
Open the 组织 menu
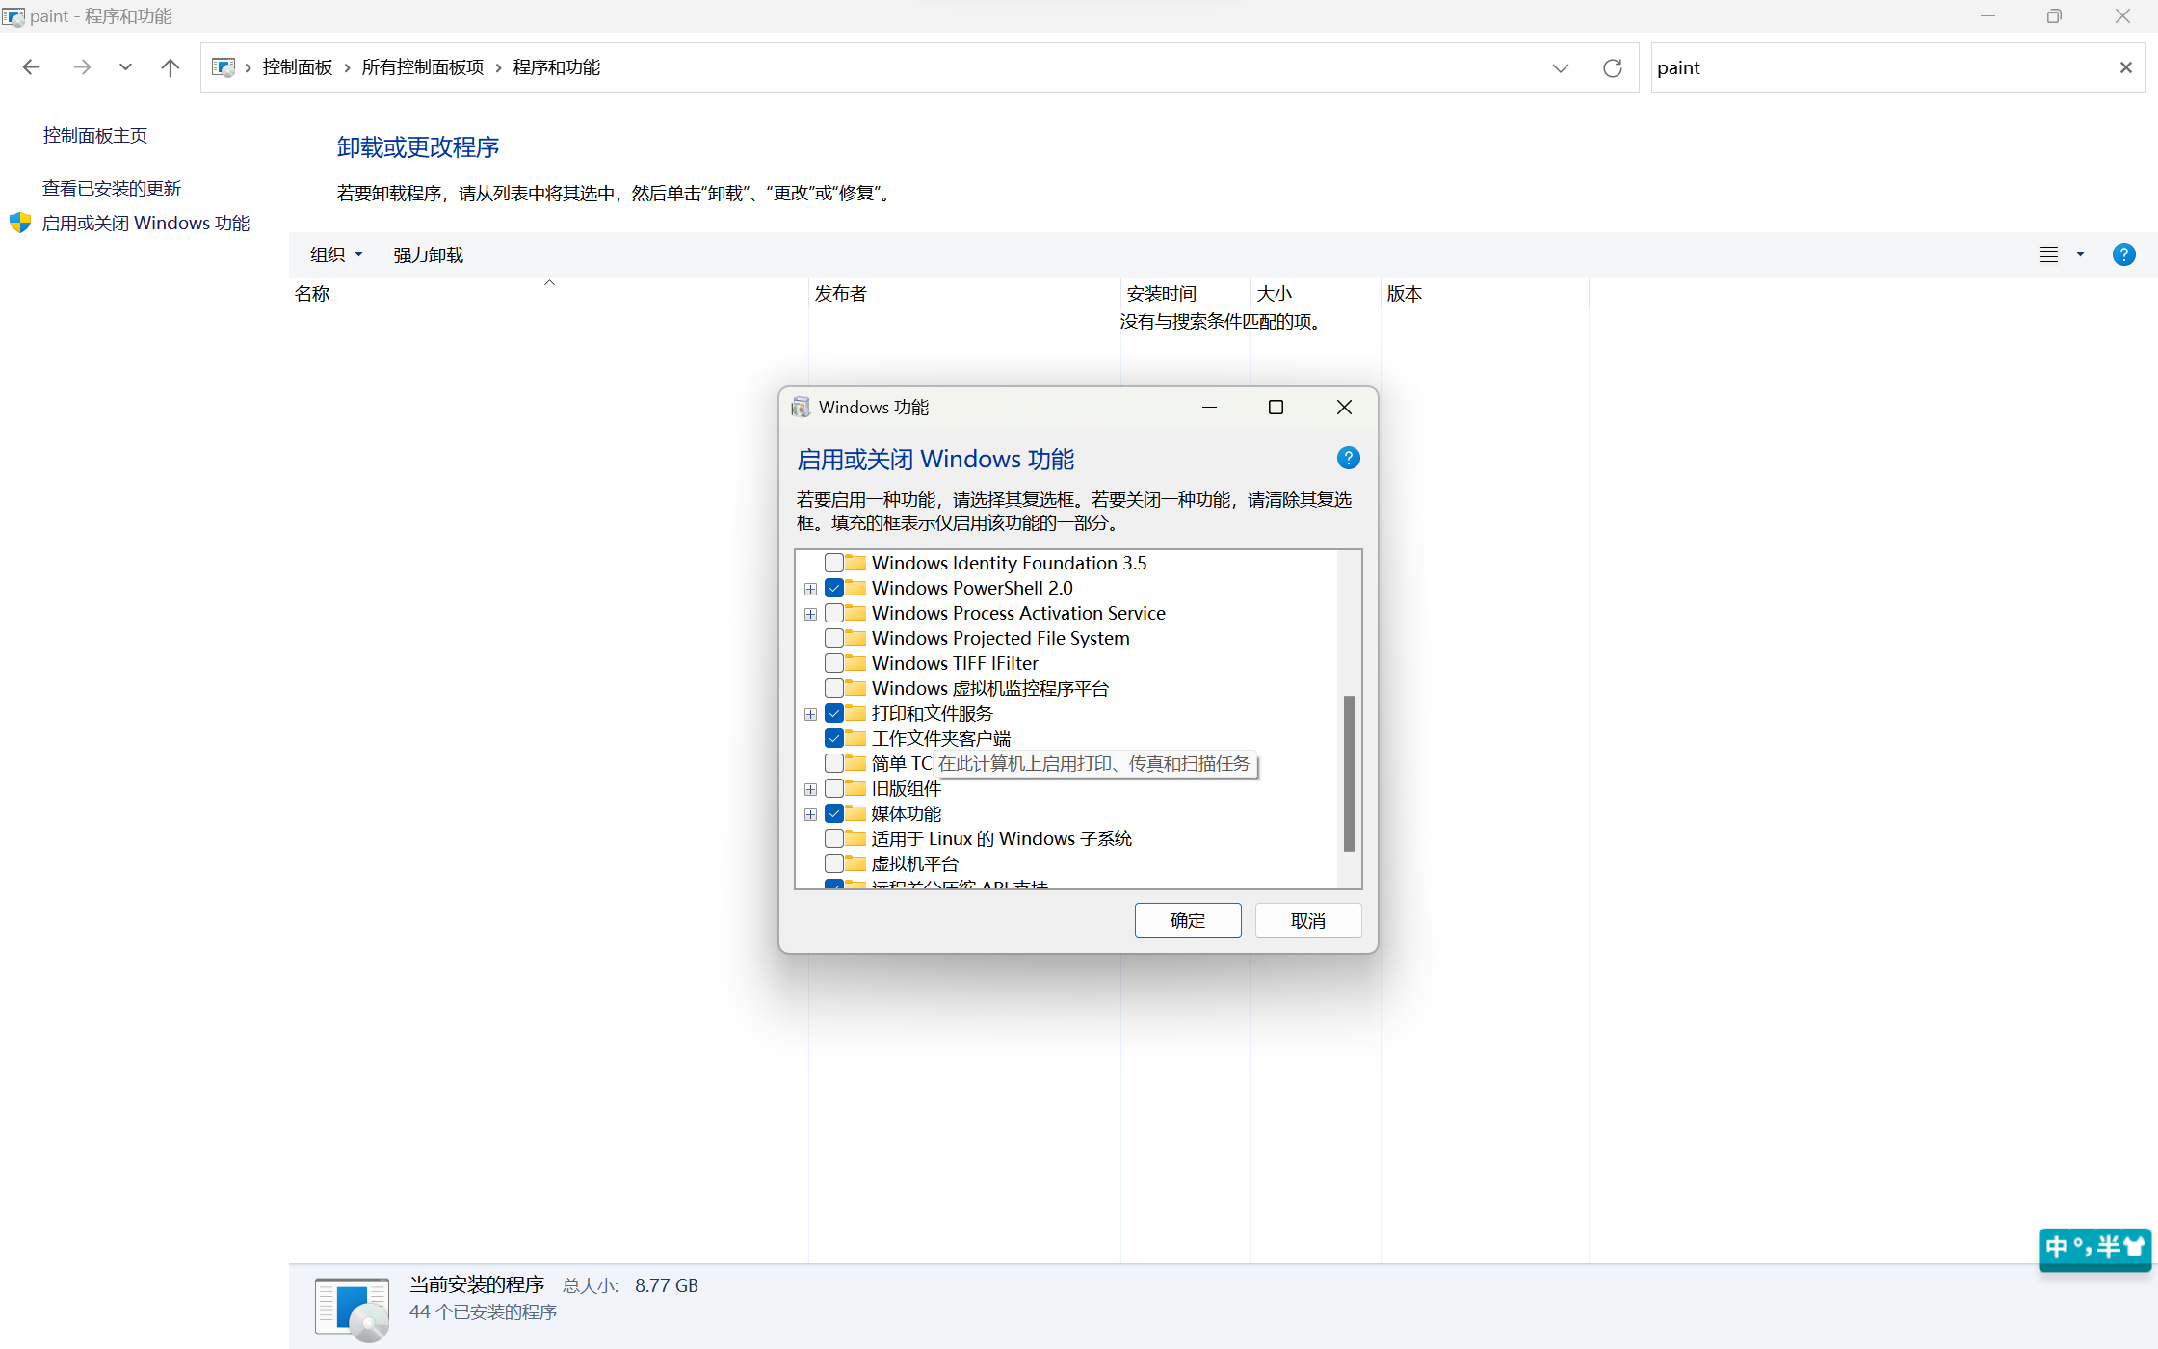click(x=335, y=254)
